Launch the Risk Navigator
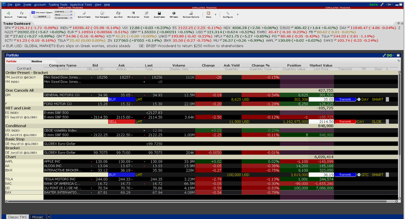 [x=102, y=14]
